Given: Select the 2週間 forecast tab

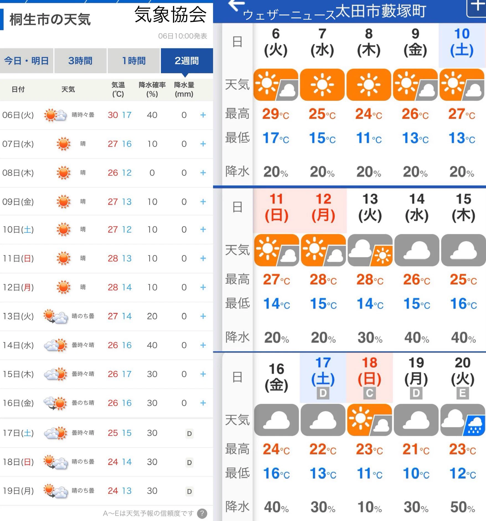Looking at the screenshot, I should pos(187,61).
